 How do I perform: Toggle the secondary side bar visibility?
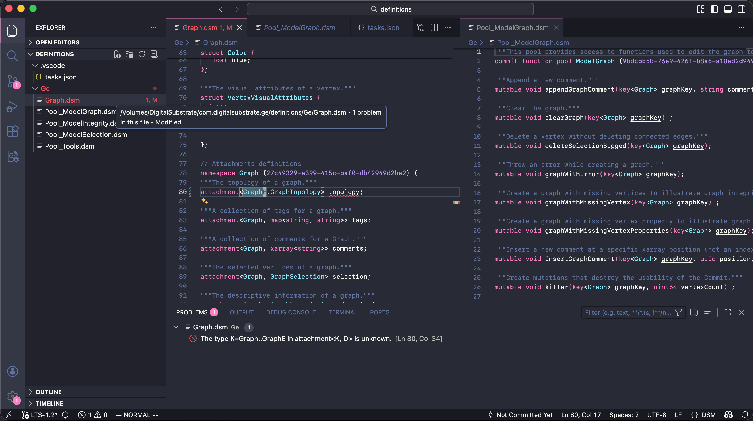tap(741, 9)
